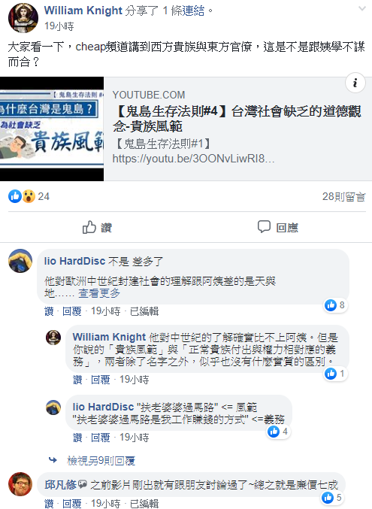Click the 回應 comment button
This screenshot has height=509, width=372.
[278, 227]
